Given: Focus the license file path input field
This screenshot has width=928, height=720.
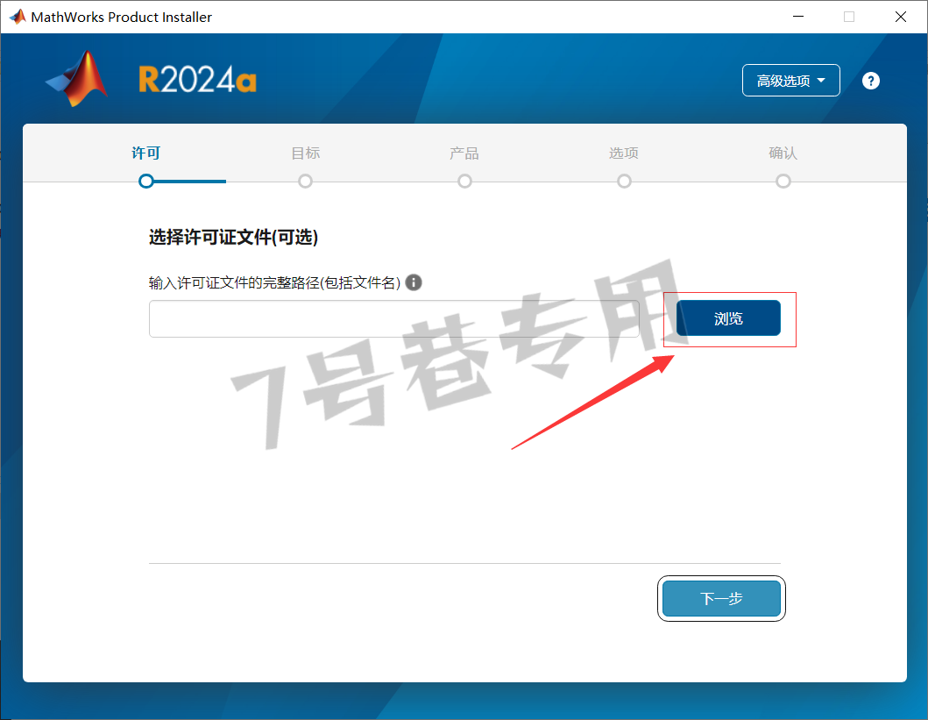Looking at the screenshot, I should [x=394, y=318].
